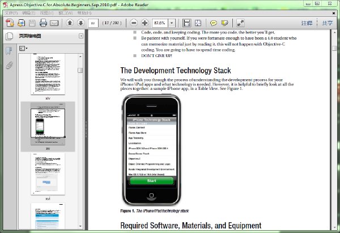340x233 pixels.
Task: Open the bookmarks panel icon
Action: [x=9, y=51]
